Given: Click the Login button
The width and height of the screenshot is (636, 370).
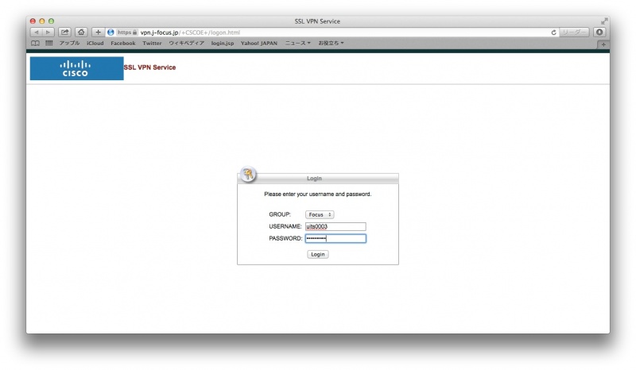Looking at the screenshot, I should tap(317, 254).
